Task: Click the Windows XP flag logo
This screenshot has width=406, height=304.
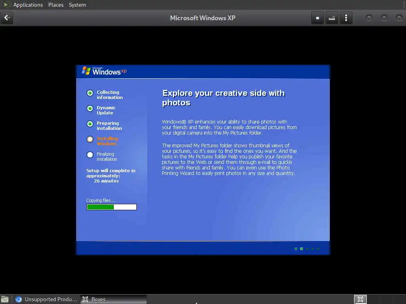Action: (x=86, y=70)
